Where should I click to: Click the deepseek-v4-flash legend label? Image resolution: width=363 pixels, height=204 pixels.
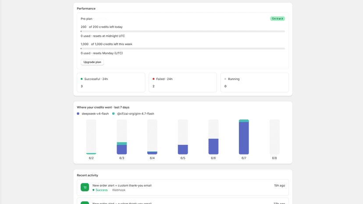95,113
